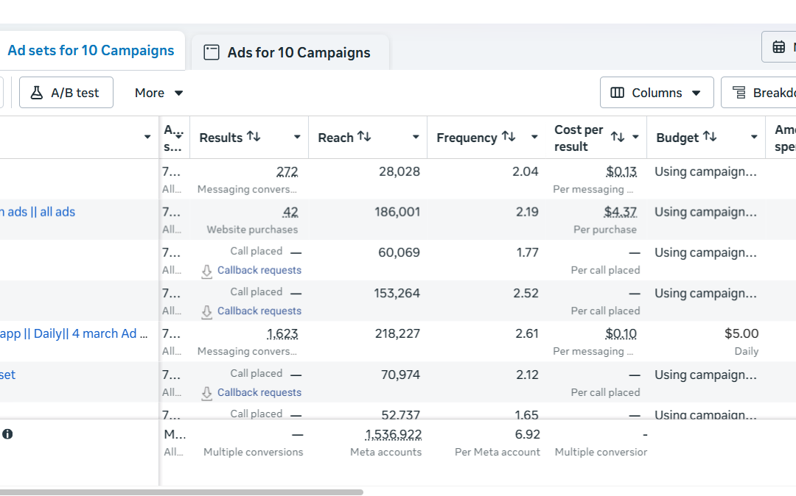Click download icon in the 70,974 reach row
Screen dimensions: 796x496
(206, 394)
